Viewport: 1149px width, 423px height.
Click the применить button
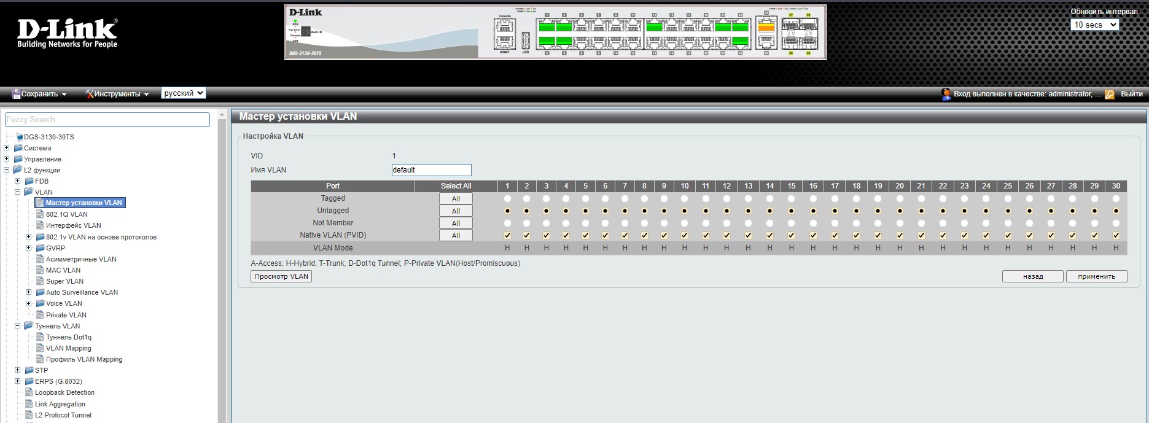tap(1096, 277)
